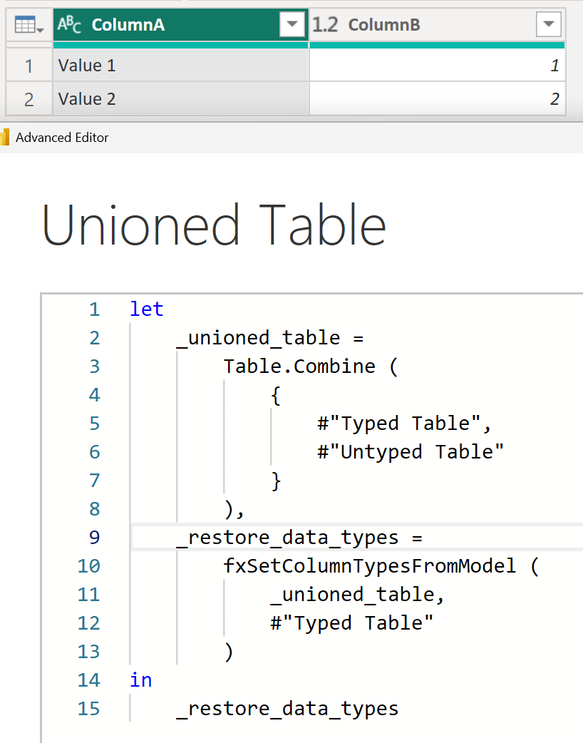Select the ColumnA column header
Screen dimensions: 583x743
178,25
